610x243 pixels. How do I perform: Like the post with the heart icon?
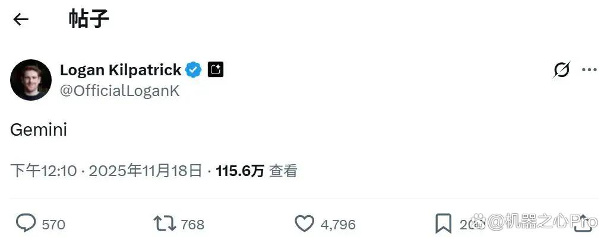tap(304, 224)
